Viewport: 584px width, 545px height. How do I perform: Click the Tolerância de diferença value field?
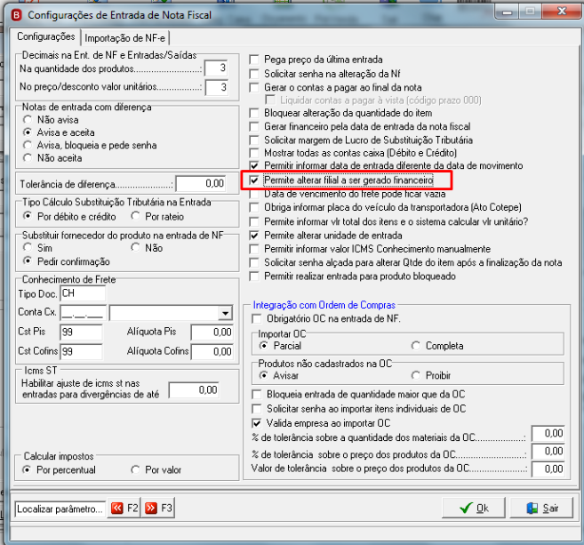click(201, 184)
